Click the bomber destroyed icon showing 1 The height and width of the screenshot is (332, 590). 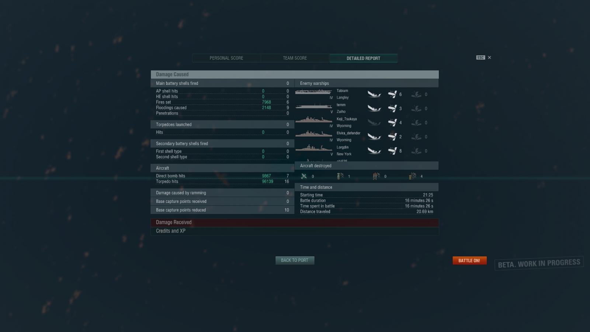[340, 176]
